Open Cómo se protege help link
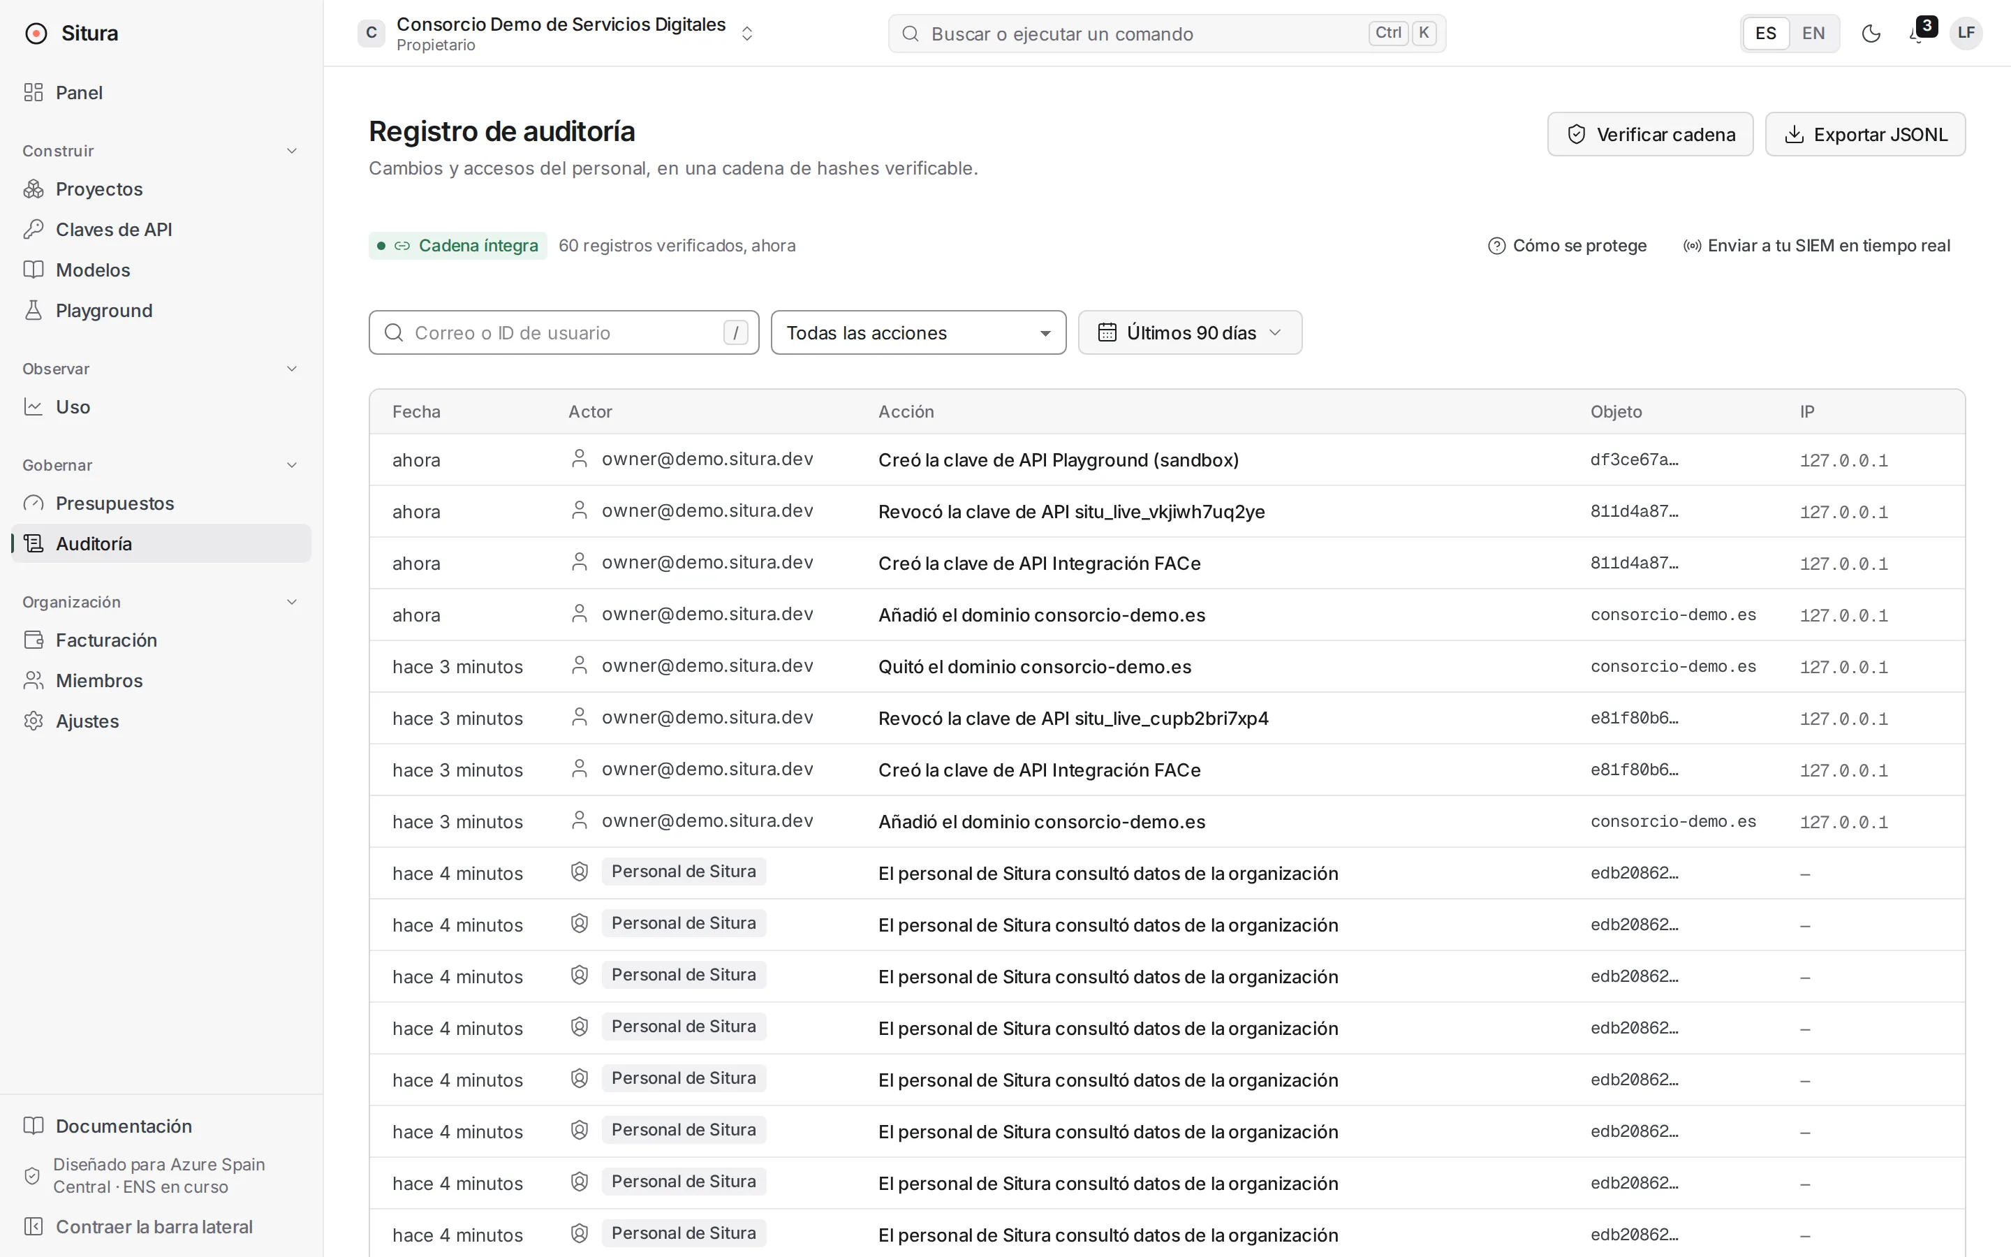This screenshot has width=2011, height=1257. (x=1567, y=245)
